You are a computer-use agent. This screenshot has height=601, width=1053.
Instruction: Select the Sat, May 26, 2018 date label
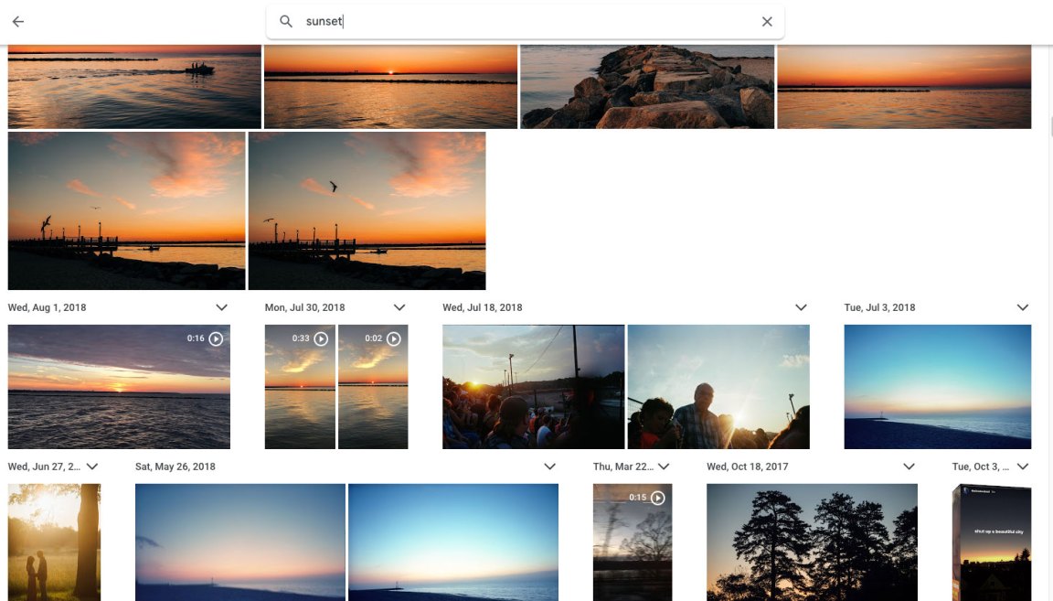[x=175, y=466]
